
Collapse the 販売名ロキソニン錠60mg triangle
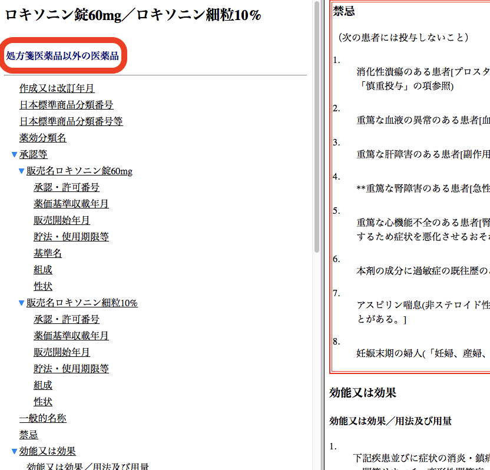pos(21,171)
